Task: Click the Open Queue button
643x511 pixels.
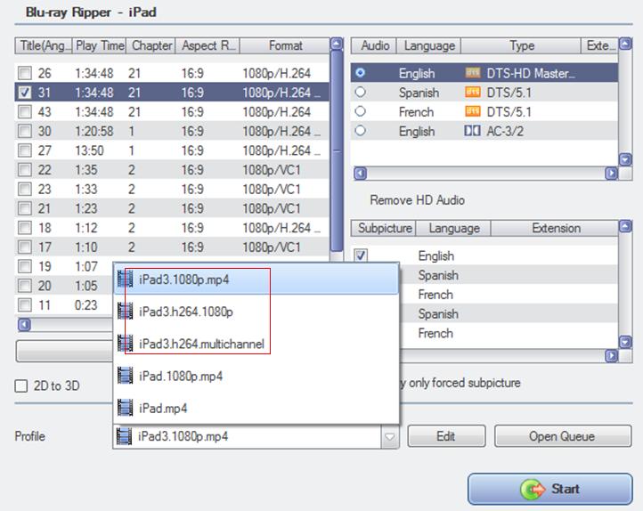Action: coord(563,436)
